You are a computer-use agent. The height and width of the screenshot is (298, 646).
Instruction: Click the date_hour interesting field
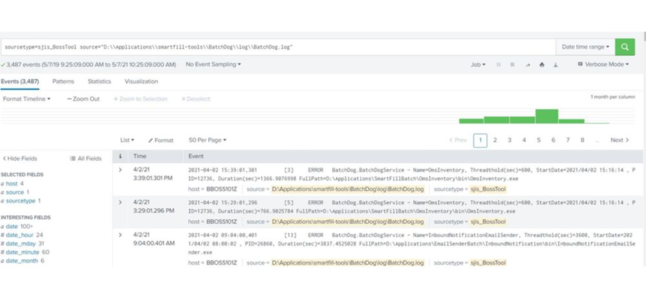(21, 235)
